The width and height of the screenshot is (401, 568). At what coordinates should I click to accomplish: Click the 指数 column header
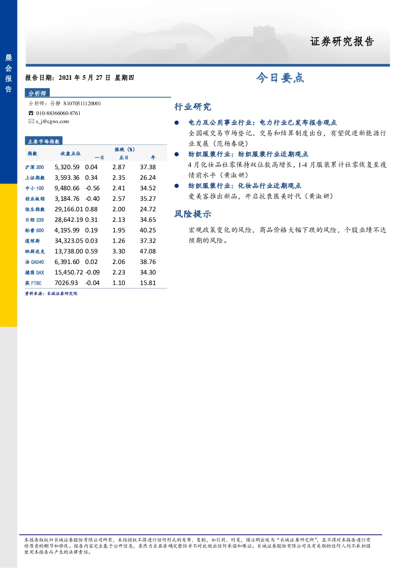(x=32, y=153)
